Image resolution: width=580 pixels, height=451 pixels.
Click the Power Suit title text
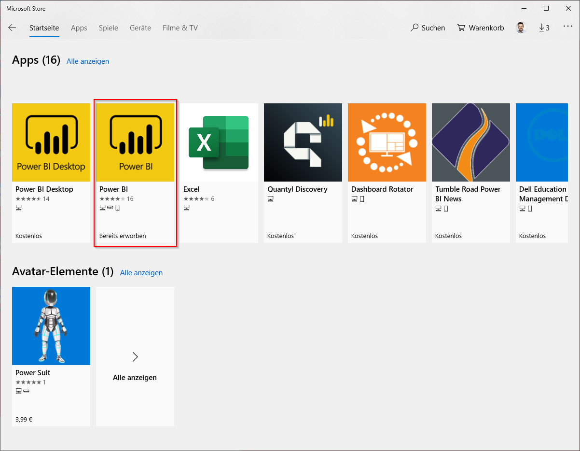point(33,373)
